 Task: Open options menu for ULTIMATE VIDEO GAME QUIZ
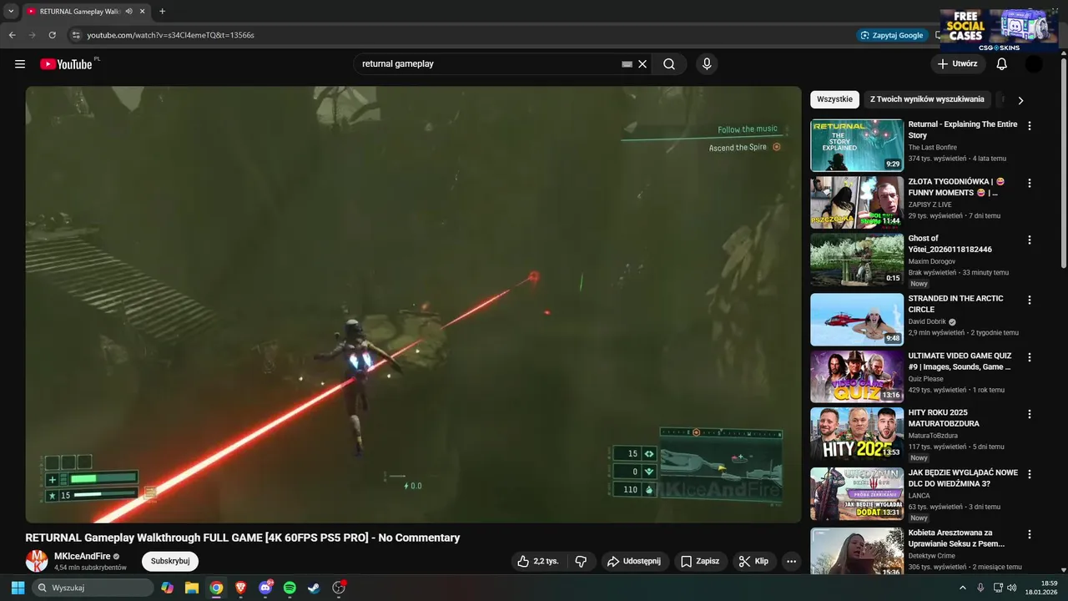(x=1029, y=357)
